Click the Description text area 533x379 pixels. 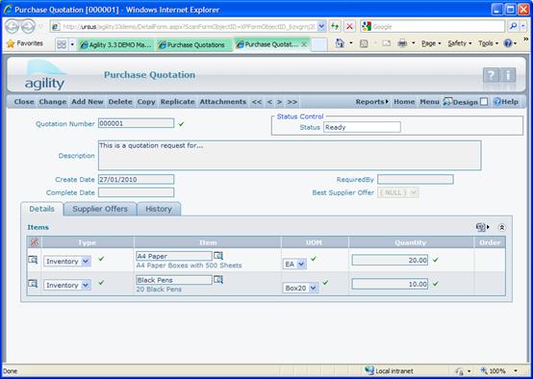pos(290,155)
